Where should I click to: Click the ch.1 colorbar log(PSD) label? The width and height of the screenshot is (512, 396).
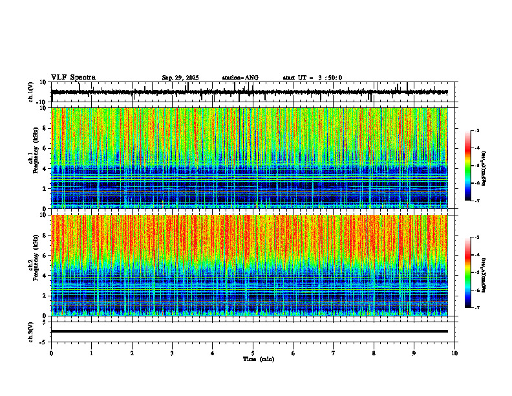pyautogui.click(x=484, y=168)
